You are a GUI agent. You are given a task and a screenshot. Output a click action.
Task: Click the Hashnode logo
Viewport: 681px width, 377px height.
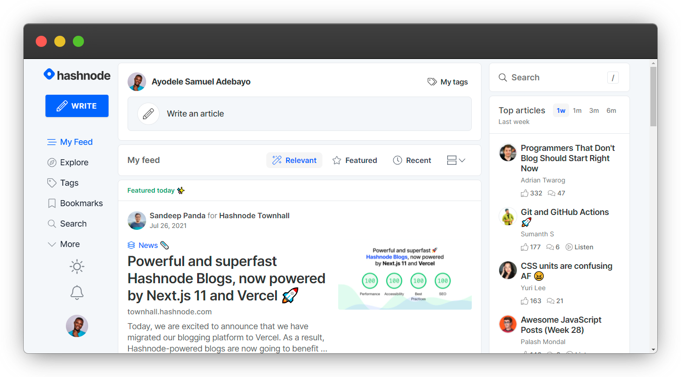77,75
